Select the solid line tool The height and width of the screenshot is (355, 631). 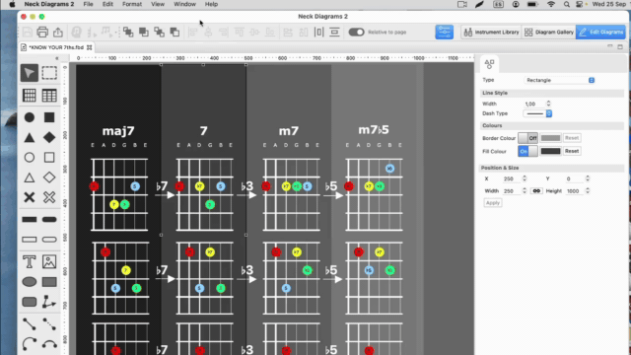coord(30,324)
